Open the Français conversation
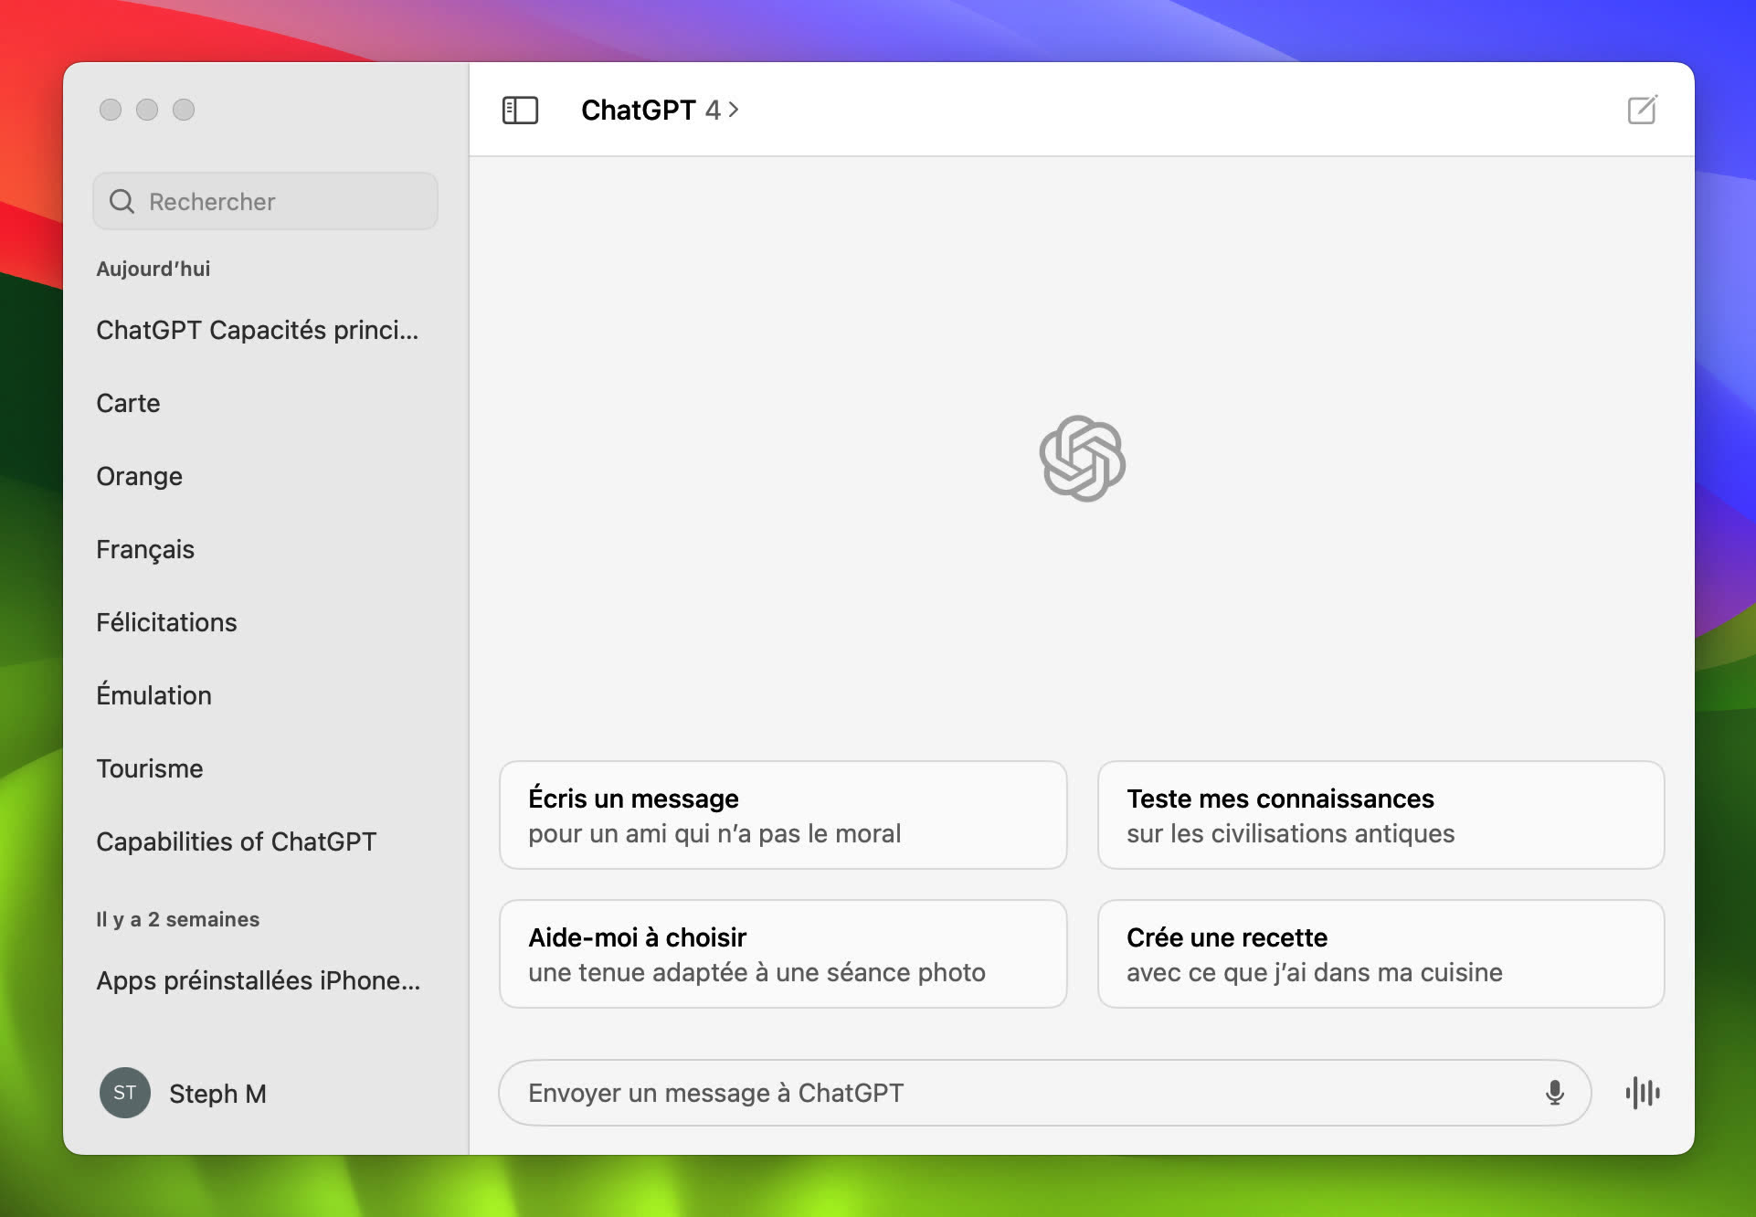 click(145, 549)
